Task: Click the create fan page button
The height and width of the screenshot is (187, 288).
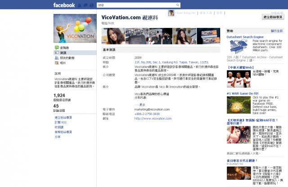Action: 273,17
